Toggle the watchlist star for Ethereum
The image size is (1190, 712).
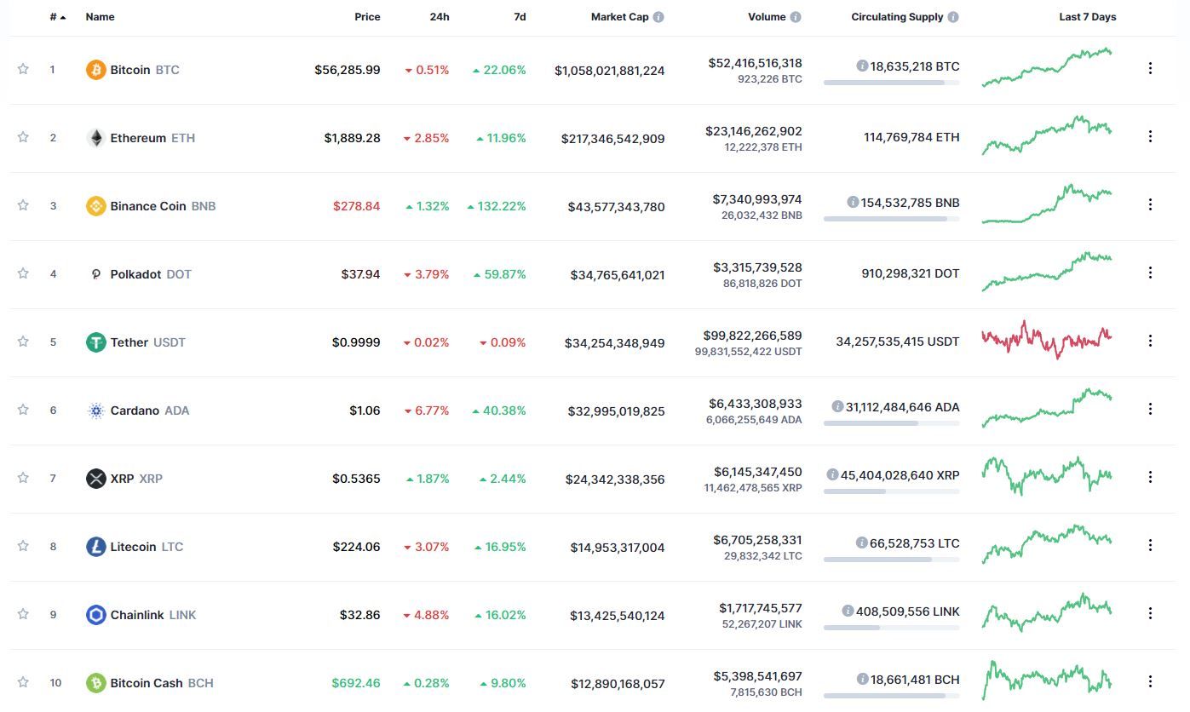[x=23, y=137]
